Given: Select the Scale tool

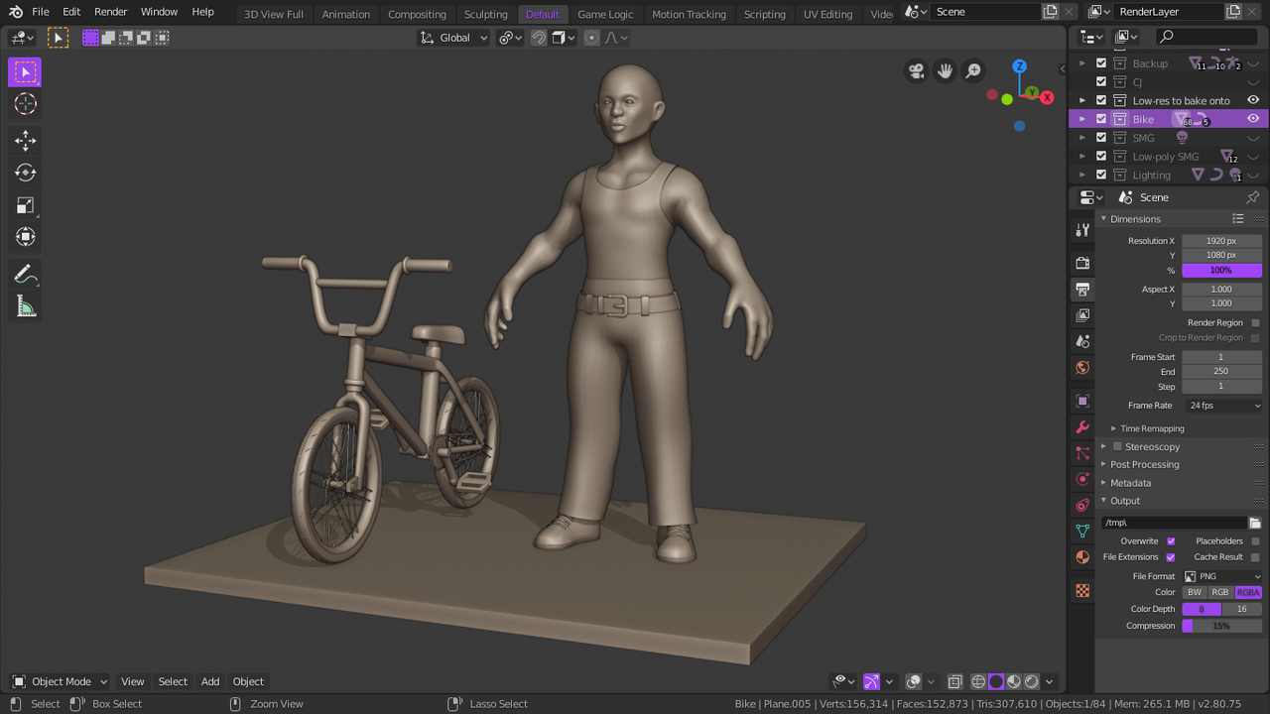Looking at the screenshot, I should 25,205.
